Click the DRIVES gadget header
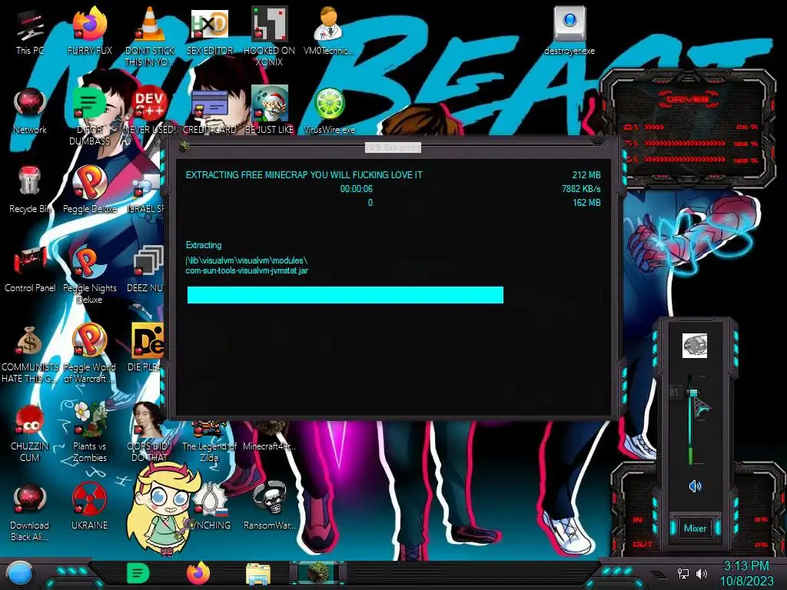 pyautogui.click(x=688, y=99)
